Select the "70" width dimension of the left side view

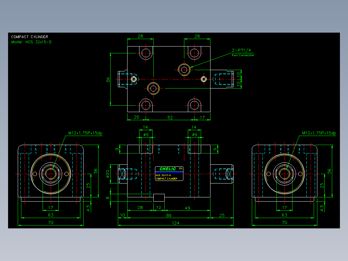tap(51, 222)
